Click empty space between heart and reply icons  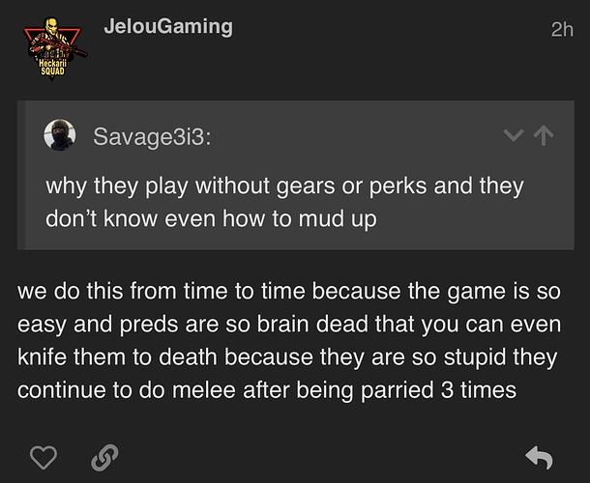point(320,458)
